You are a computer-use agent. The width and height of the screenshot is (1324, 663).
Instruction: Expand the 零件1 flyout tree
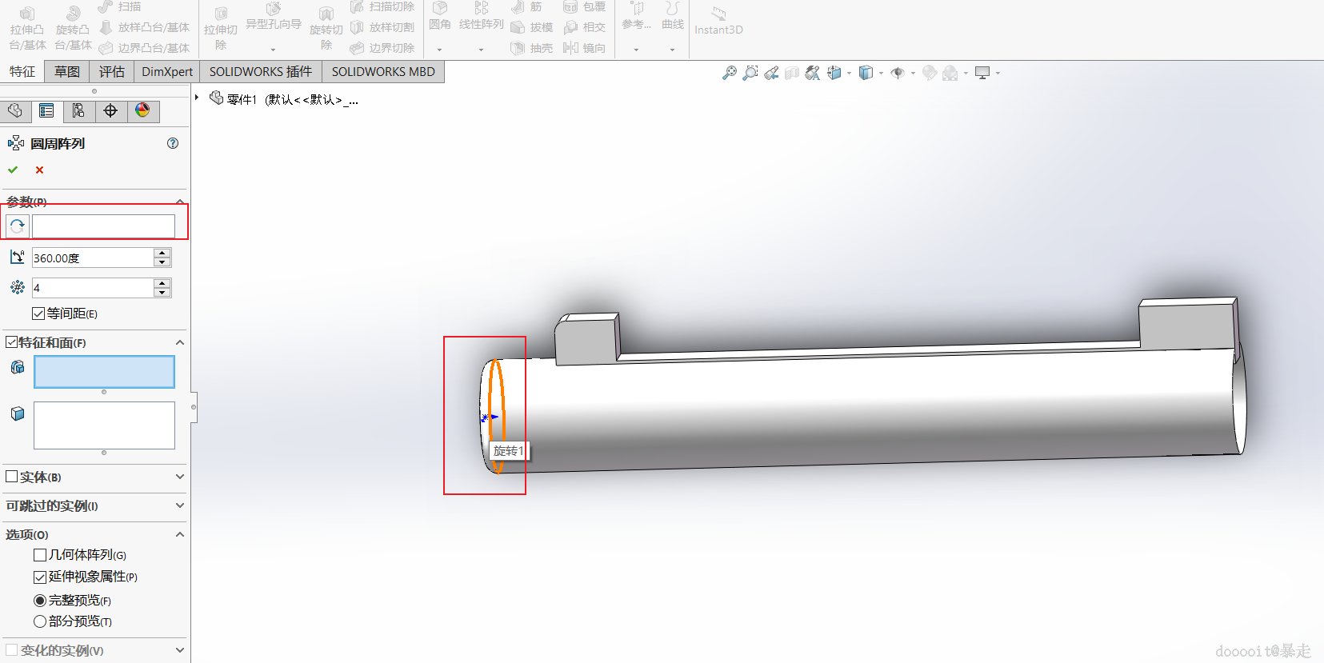197,98
